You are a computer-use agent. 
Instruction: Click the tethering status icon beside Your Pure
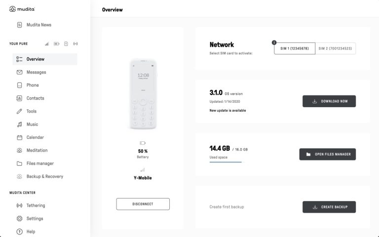[x=75, y=44]
